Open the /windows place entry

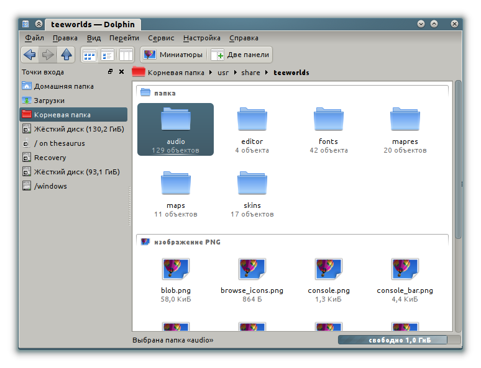(73, 186)
